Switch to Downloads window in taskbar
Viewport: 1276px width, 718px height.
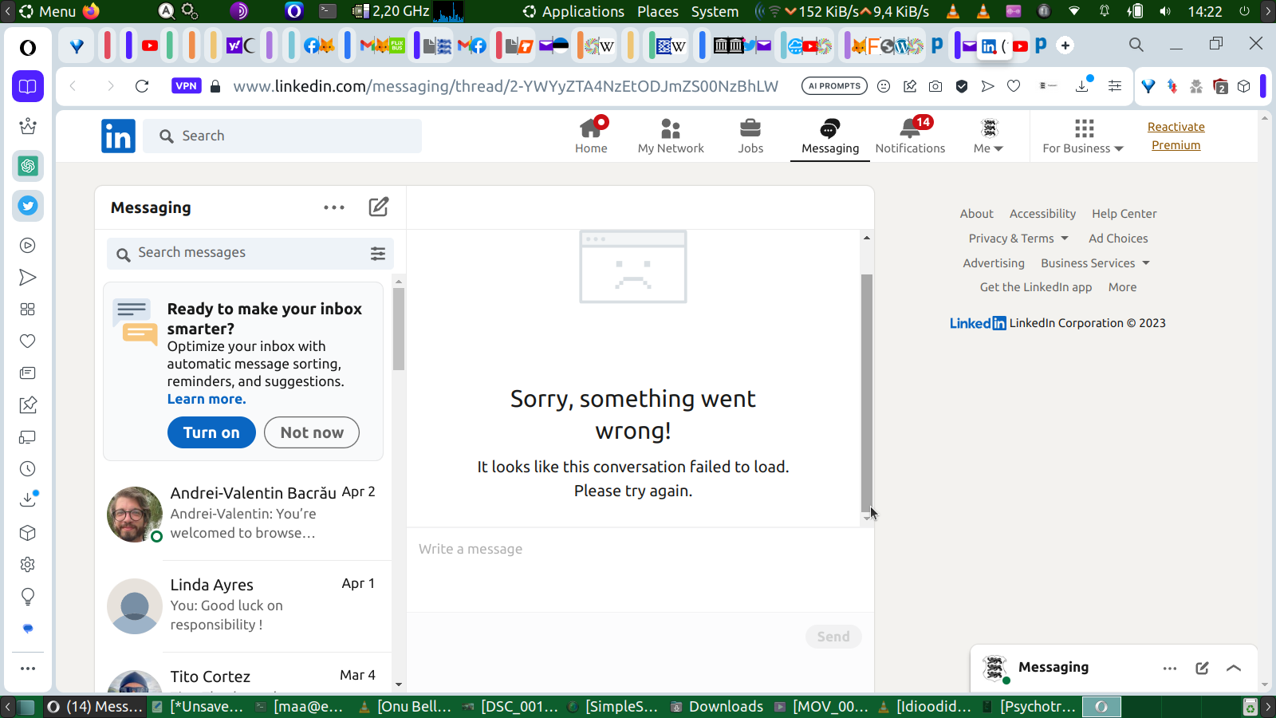[717, 707]
